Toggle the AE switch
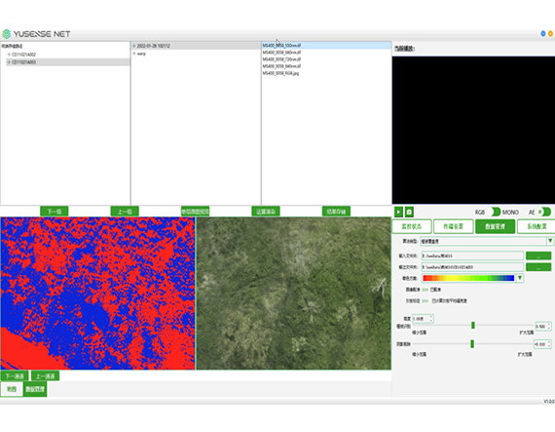Screen dimensions: 555x432 tap(544, 212)
